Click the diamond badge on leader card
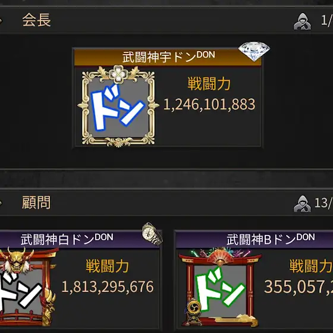This screenshot has width=333, height=333. coord(254,51)
